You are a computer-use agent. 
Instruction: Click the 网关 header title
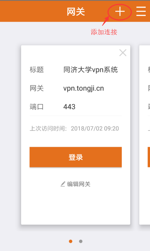(76, 12)
